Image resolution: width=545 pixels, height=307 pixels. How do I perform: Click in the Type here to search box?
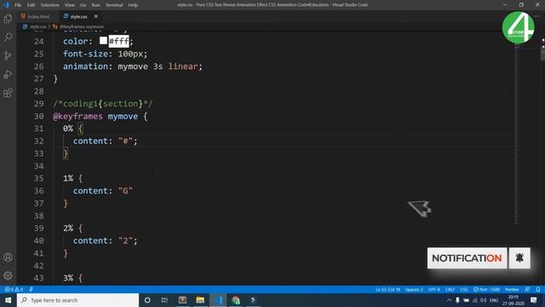click(x=77, y=300)
